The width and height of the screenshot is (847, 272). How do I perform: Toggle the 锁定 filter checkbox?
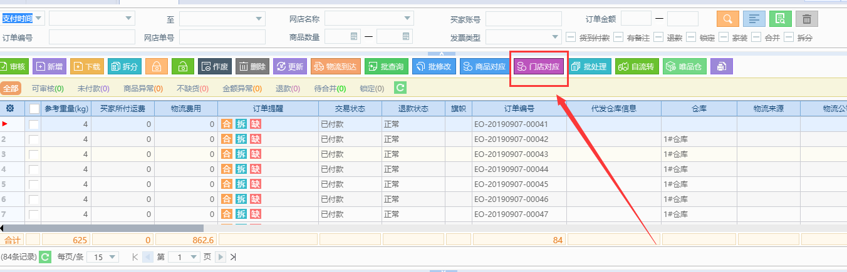coord(691,37)
